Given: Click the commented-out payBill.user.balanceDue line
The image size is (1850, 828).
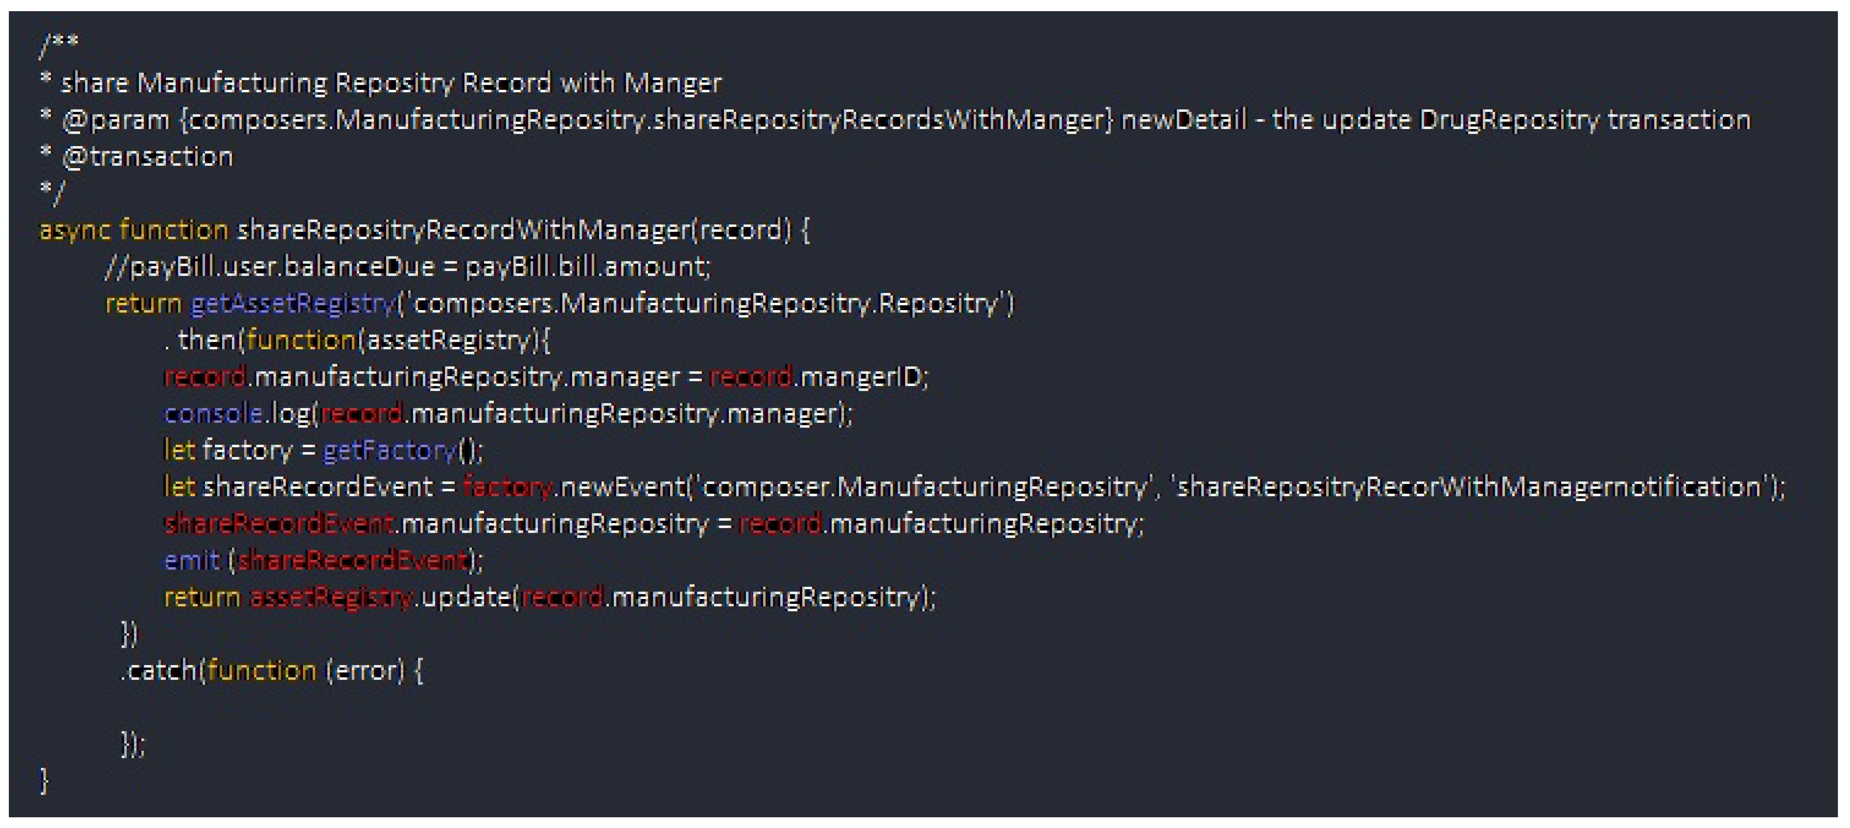Looking at the screenshot, I should click(x=408, y=267).
